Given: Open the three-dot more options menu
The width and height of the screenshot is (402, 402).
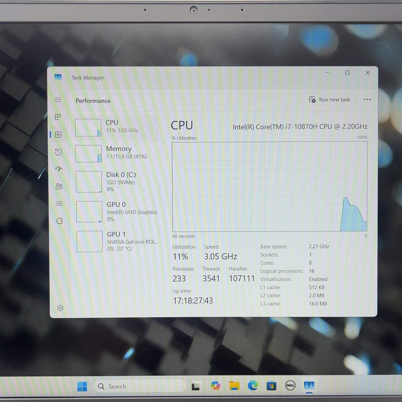Looking at the screenshot, I should pos(367,99).
